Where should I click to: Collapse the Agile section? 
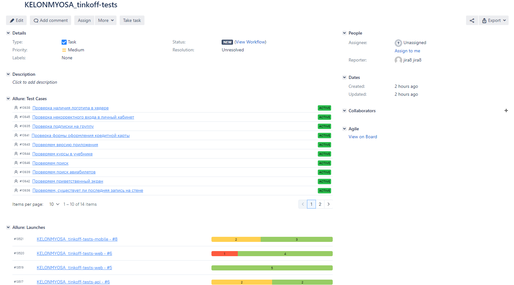point(344,129)
